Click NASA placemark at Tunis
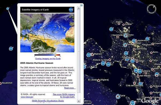The height and width of the screenshot is (105, 161). pos(118,96)
